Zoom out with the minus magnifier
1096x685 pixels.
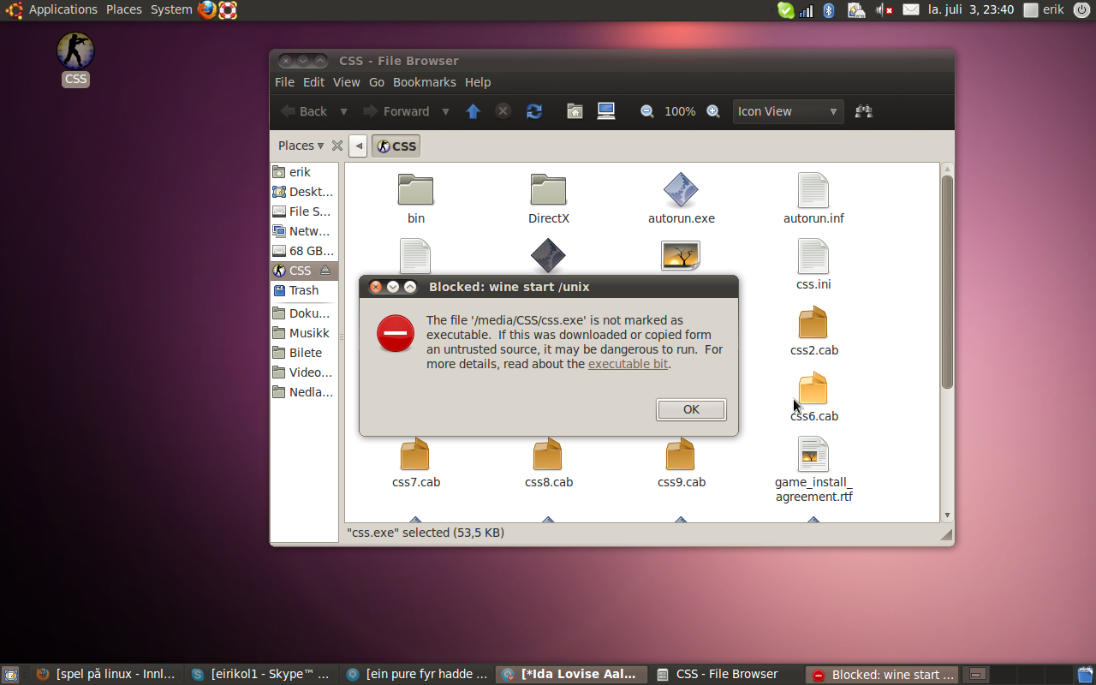tap(647, 111)
